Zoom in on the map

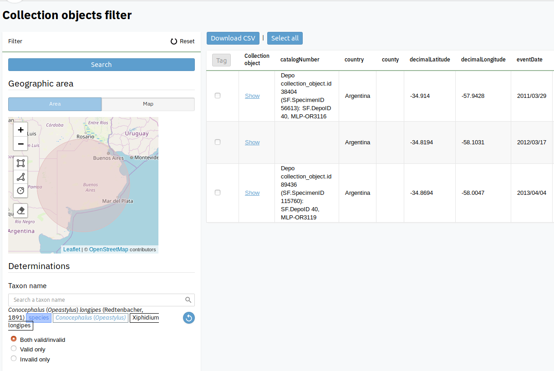[x=20, y=129]
